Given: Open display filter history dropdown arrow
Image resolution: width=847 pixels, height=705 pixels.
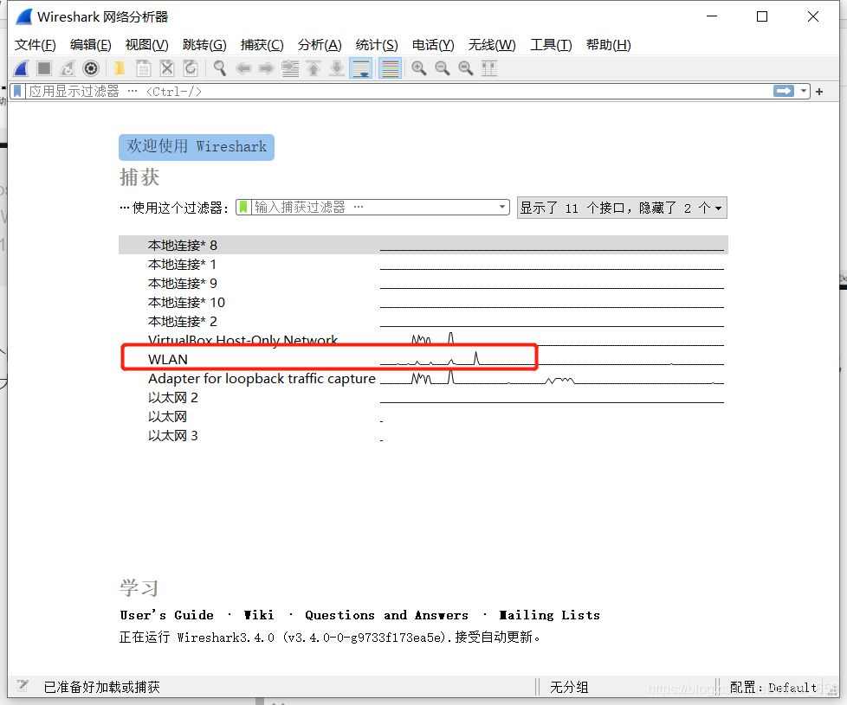Looking at the screenshot, I should [x=804, y=91].
